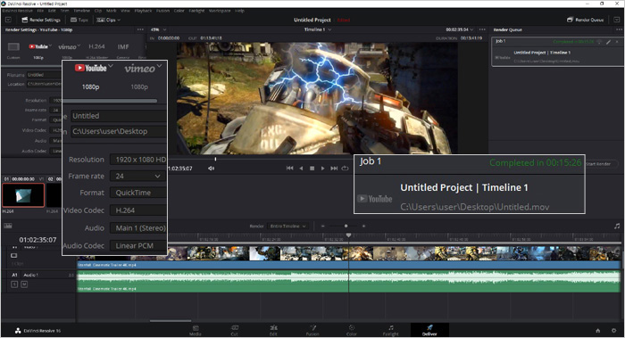Open Render Settings panel options (three dots)

click(140, 29)
